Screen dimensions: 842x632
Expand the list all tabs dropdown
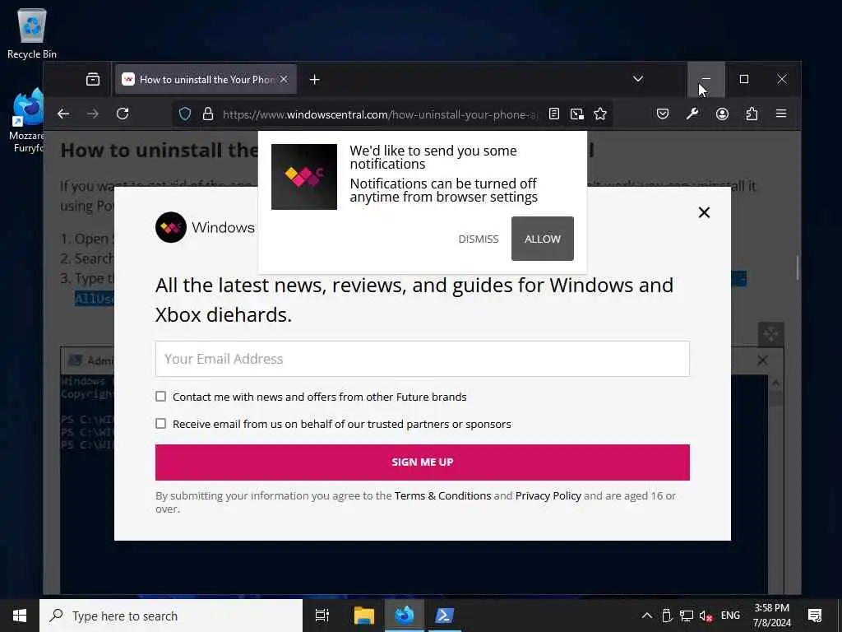click(638, 79)
